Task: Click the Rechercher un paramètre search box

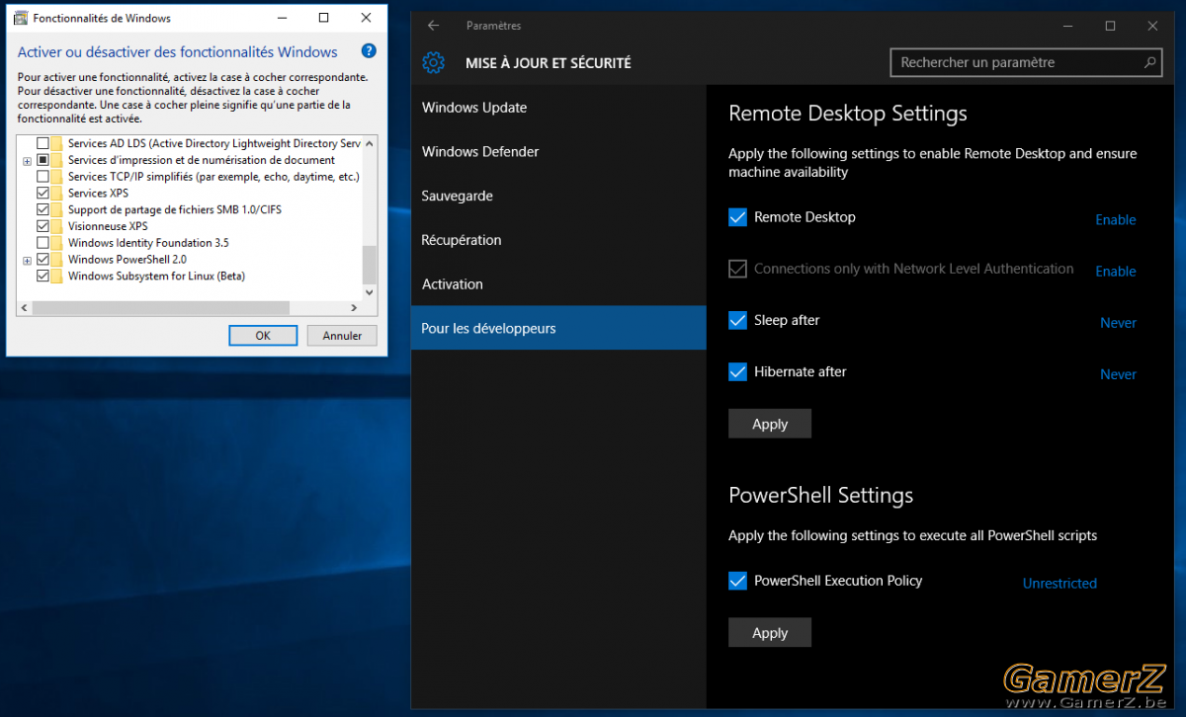Action: (1026, 62)
